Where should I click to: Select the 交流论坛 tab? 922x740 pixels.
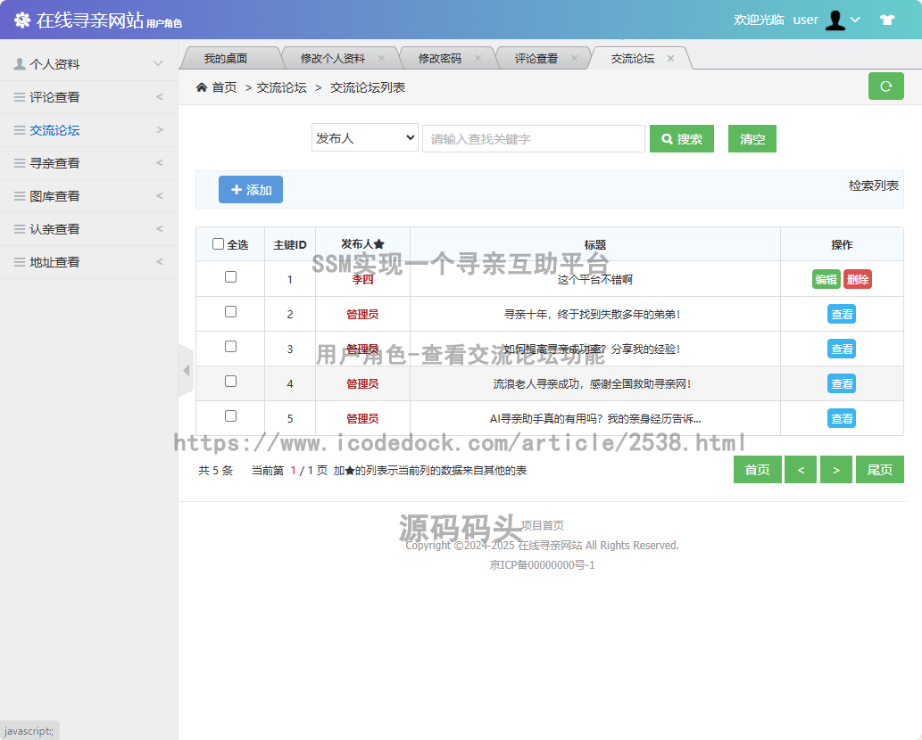633,58
